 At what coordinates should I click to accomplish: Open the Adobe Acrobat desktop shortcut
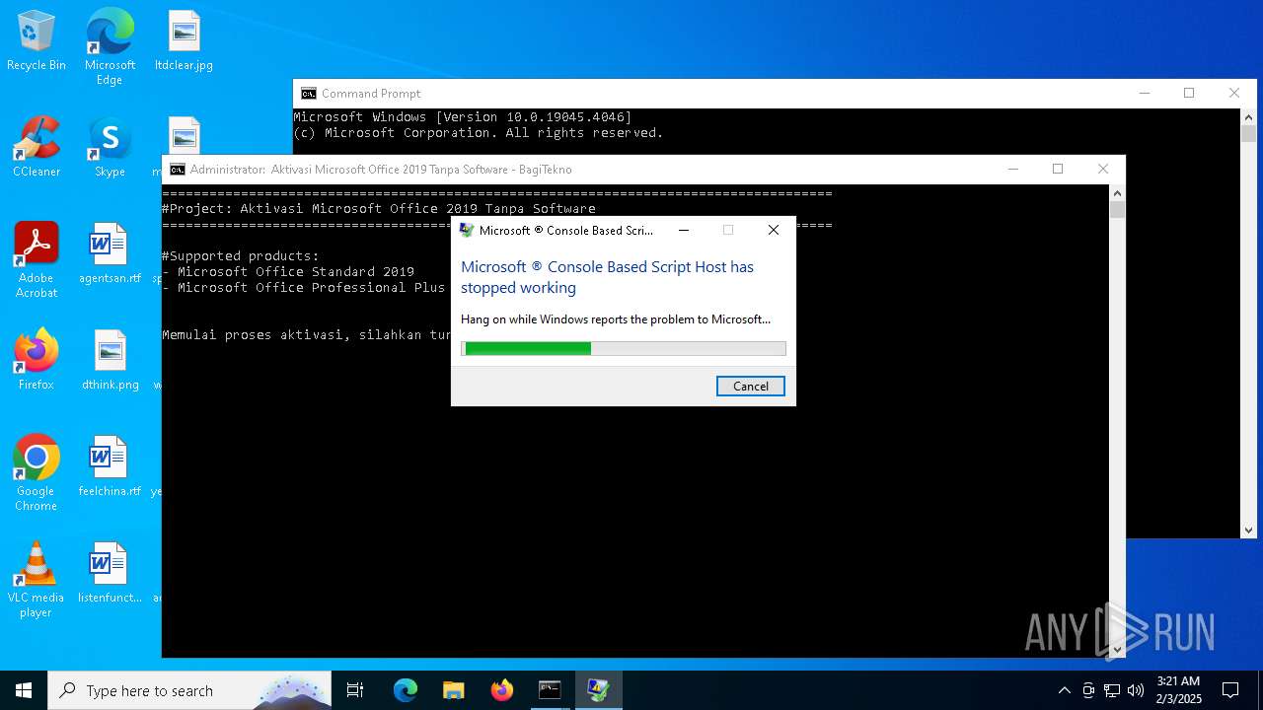(x=37, y=260)
